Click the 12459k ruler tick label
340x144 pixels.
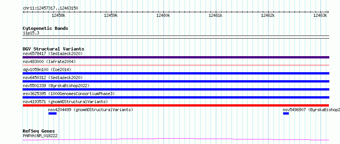point(111,15)
